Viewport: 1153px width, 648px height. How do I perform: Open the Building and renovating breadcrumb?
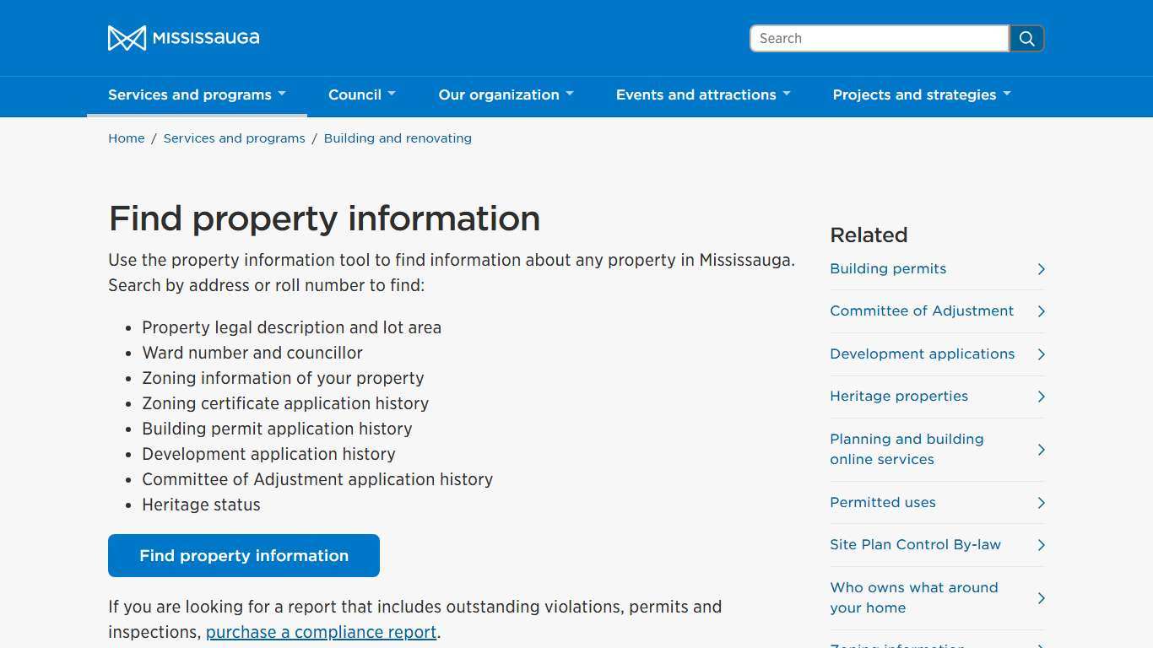point(398,138)
